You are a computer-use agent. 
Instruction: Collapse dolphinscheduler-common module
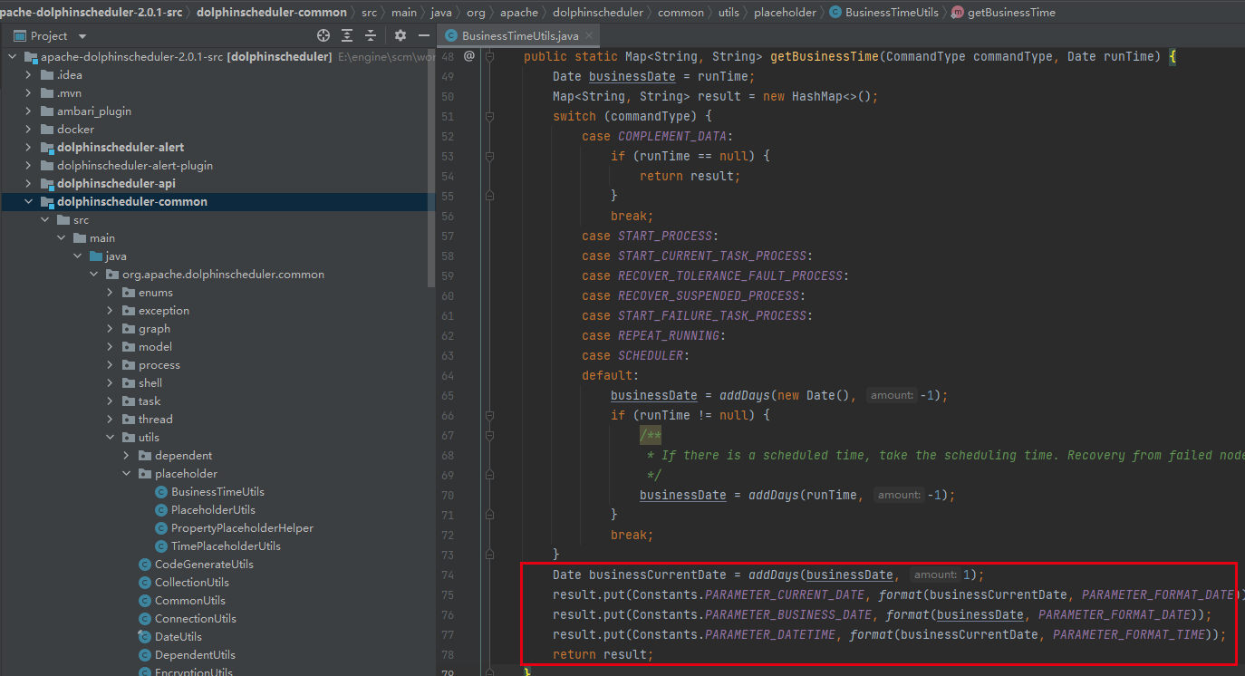[x=28, y=201]
